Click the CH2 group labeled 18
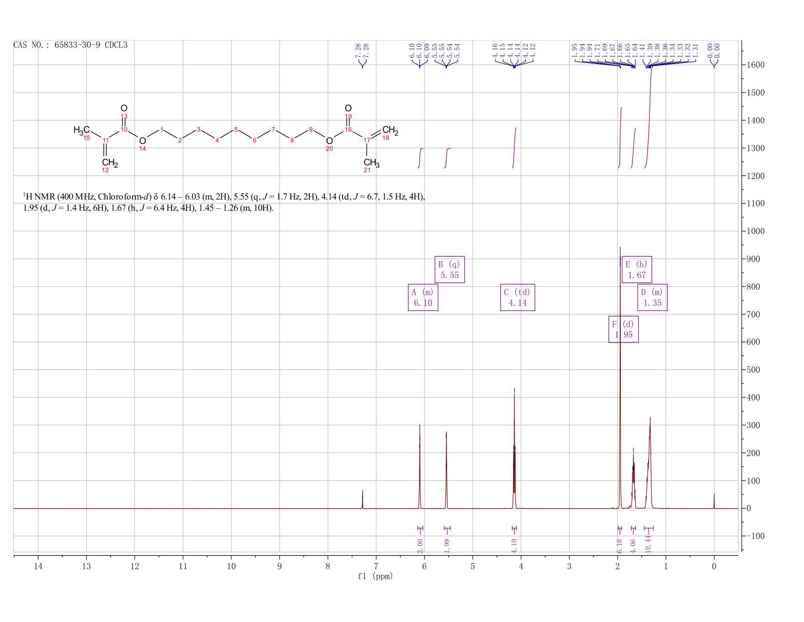Viewport: 804px width, 622px height. tap(390, 130)
